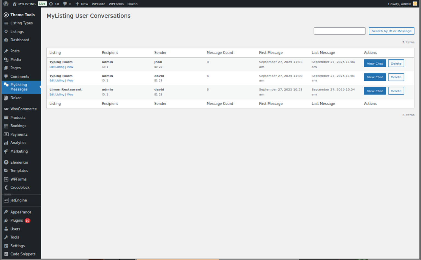Click the Comments icon in sidebar
Screen dimensions: 421x260
(x=6, y=76)
